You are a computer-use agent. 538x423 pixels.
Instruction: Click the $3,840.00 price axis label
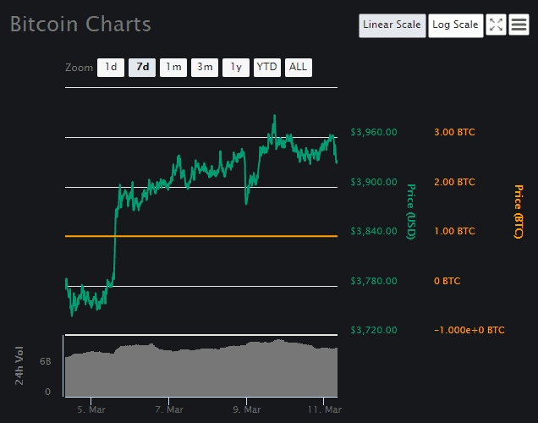click(374, 231)
